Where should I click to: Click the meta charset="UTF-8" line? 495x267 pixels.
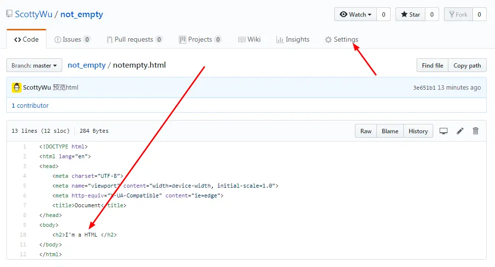(88, 176)
